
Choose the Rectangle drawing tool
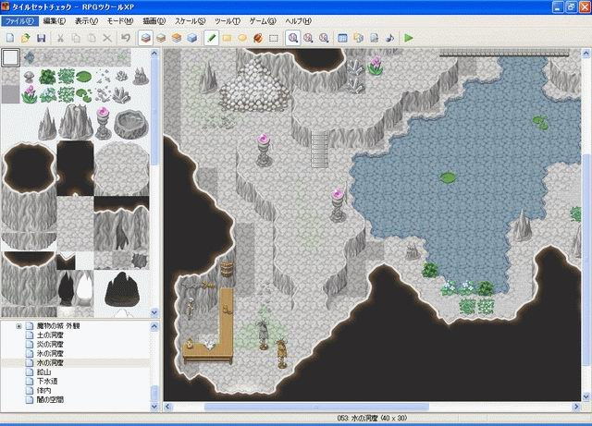[x=227, y=38]
